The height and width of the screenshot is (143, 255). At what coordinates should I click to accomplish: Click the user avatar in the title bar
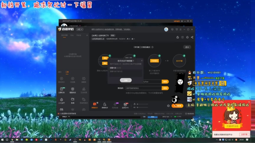pos(166,29)
